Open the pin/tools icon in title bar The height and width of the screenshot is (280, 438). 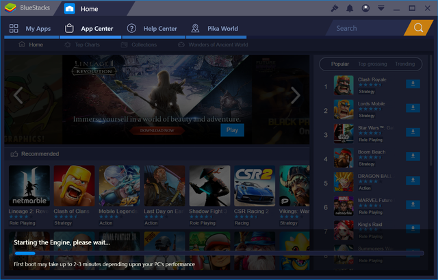coord(335,8)
